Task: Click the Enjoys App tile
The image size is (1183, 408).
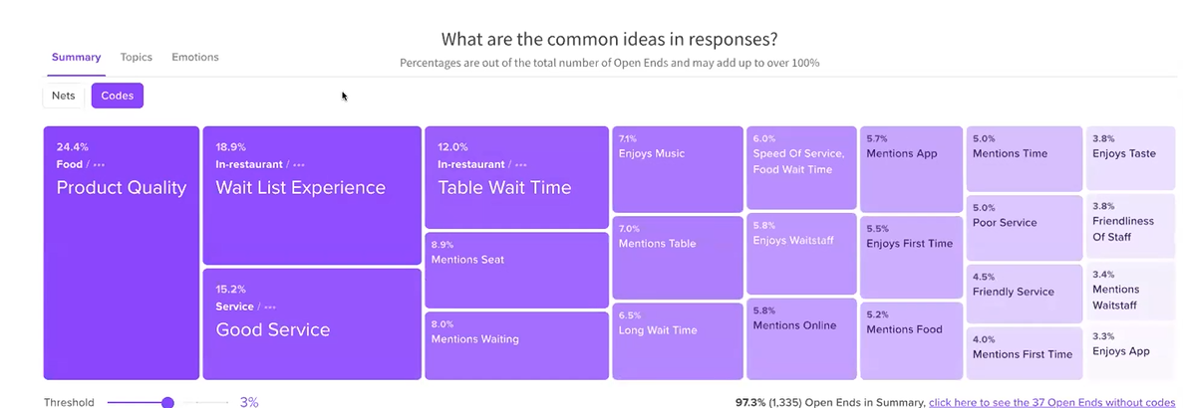Action: pyautogui.click(x=1130, y=353)
